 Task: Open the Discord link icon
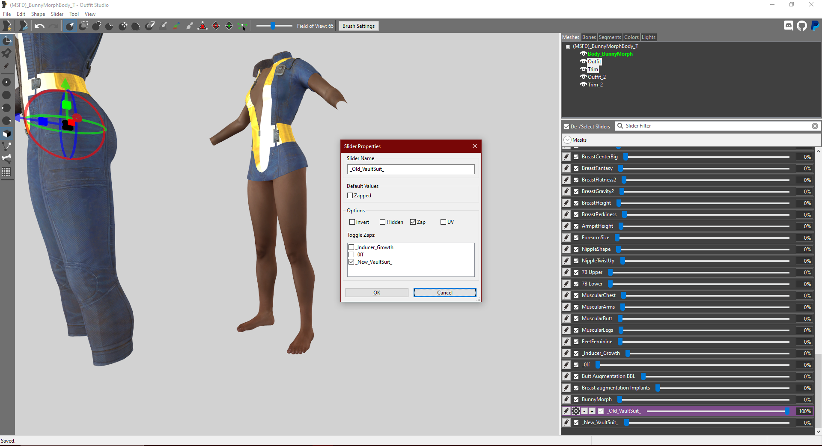pos(789,26)
